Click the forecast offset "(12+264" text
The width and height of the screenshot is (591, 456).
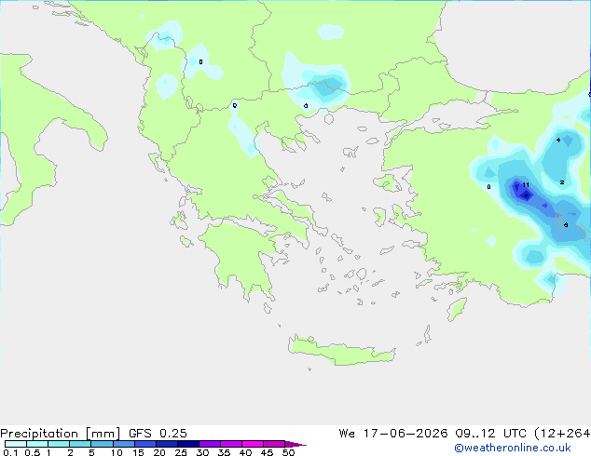[x=562, y=434]
